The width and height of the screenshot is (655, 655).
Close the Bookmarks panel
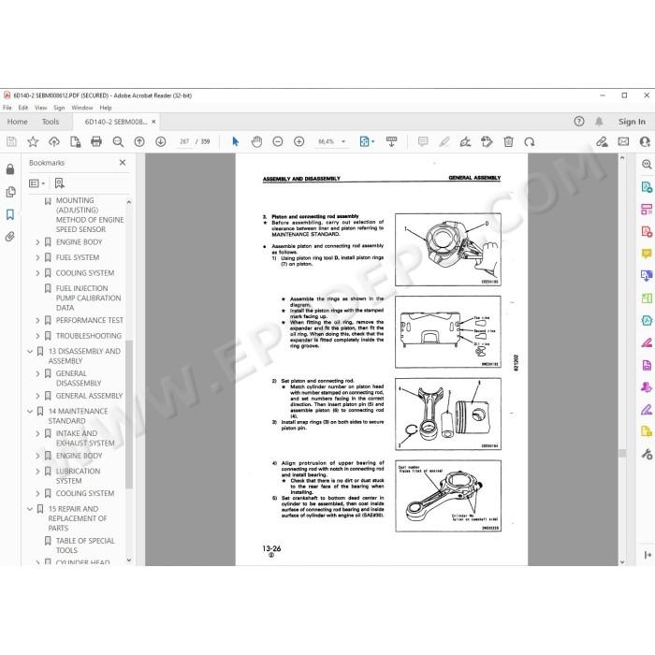(123, 163)
